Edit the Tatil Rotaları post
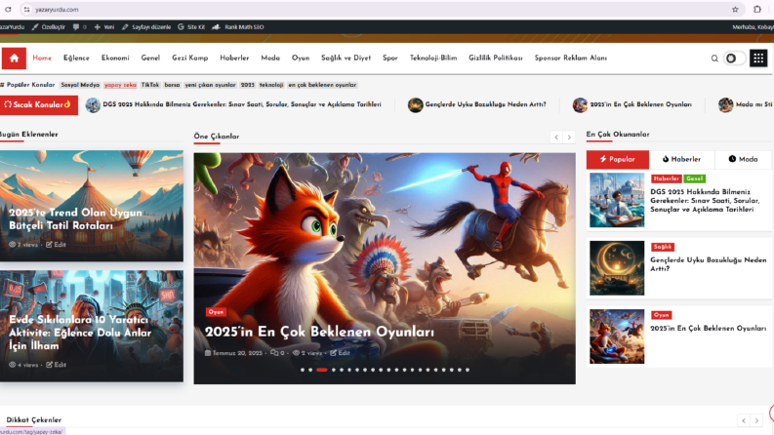The width and height of the screenshot is (774, 435). [x=57, y=245]
